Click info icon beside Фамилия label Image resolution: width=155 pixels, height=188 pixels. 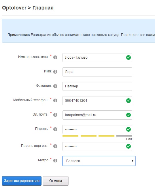(55, 86)
